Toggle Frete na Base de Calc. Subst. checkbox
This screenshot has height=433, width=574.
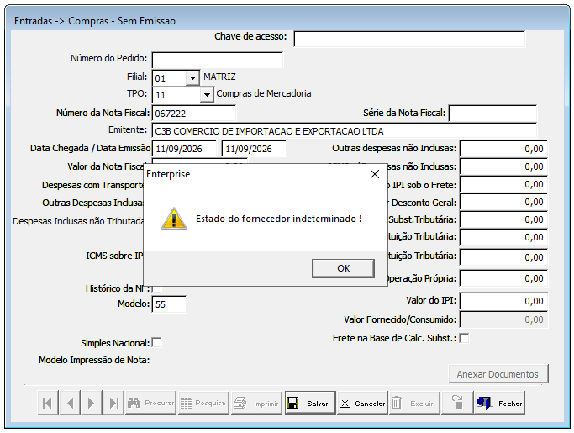pos(464,338)
